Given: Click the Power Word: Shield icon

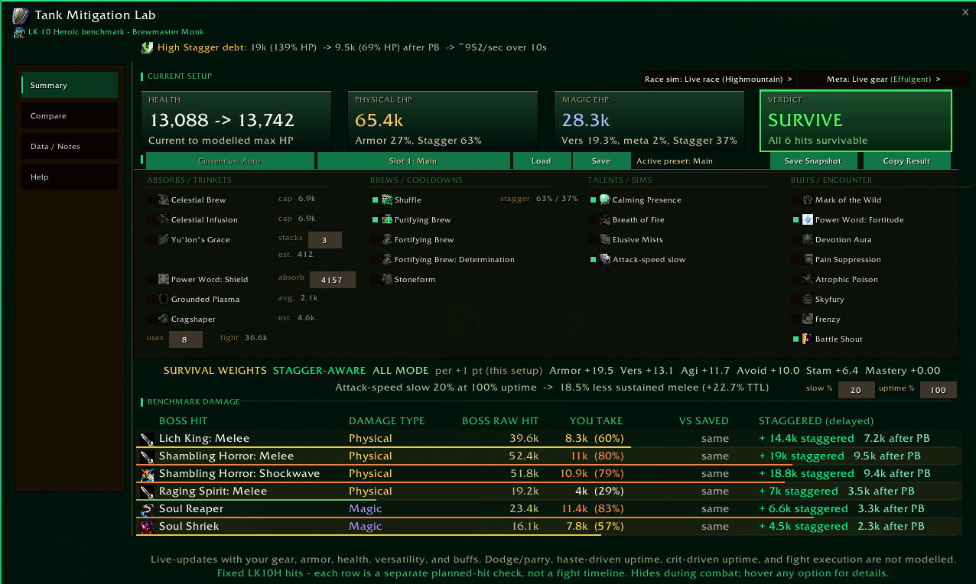Looking at the screenshot, I should coord(164,279).
